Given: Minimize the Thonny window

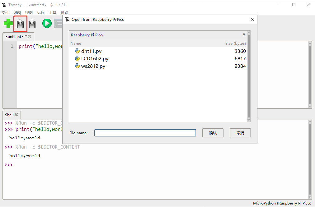Looking at the screenshot, I should [x=280, y=5].
